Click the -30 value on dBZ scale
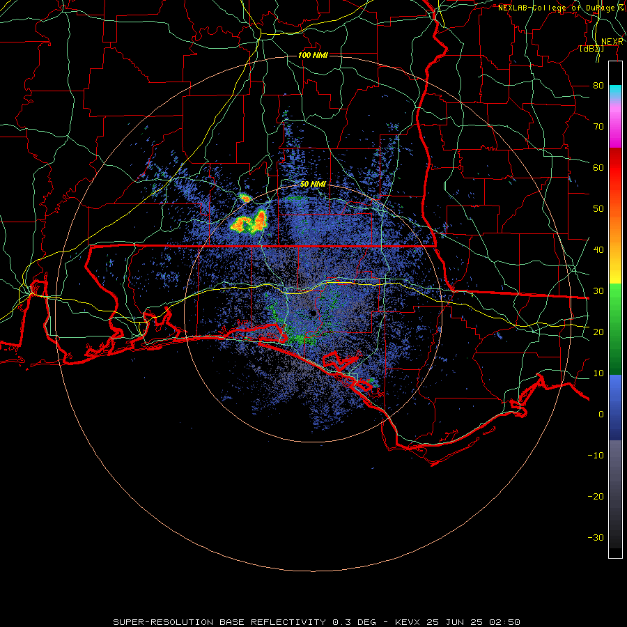 pos(596,537)
